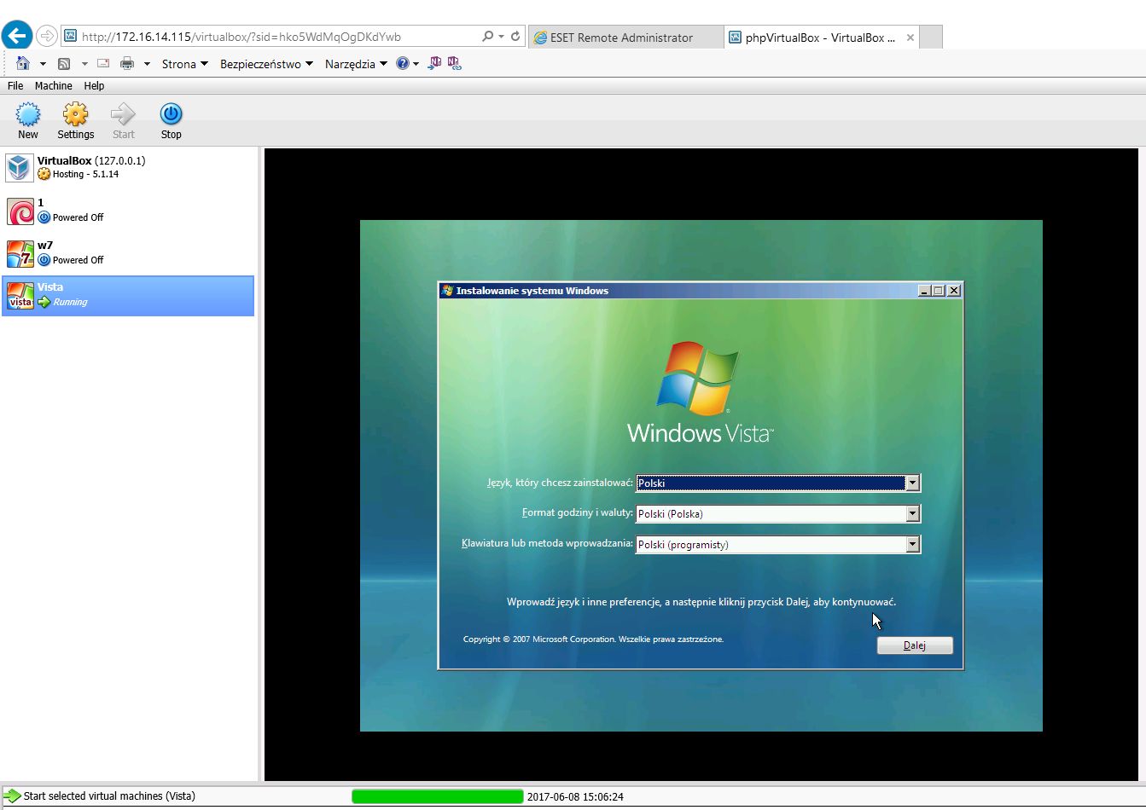
Task: Select the VirtualBox (127.0.0.1) host entry
Action: (128, 167)
